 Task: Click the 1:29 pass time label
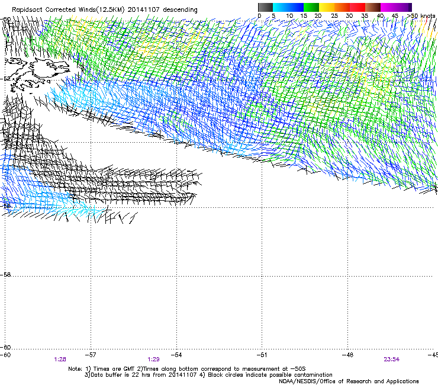coord(154,360)
